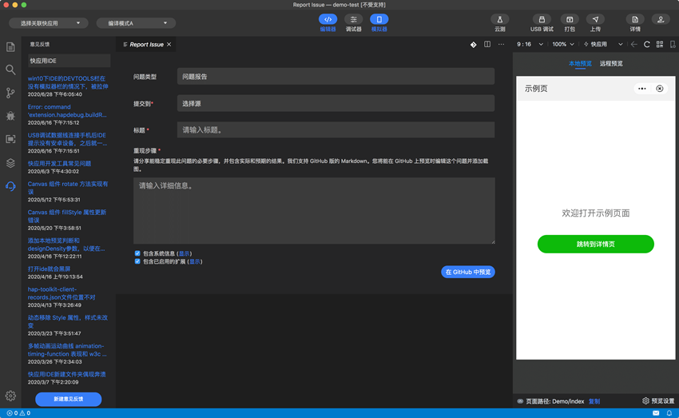Open the notification bell in status bar
The width and height of the screenshot is (679, 418).
click(x=669, y=413)
